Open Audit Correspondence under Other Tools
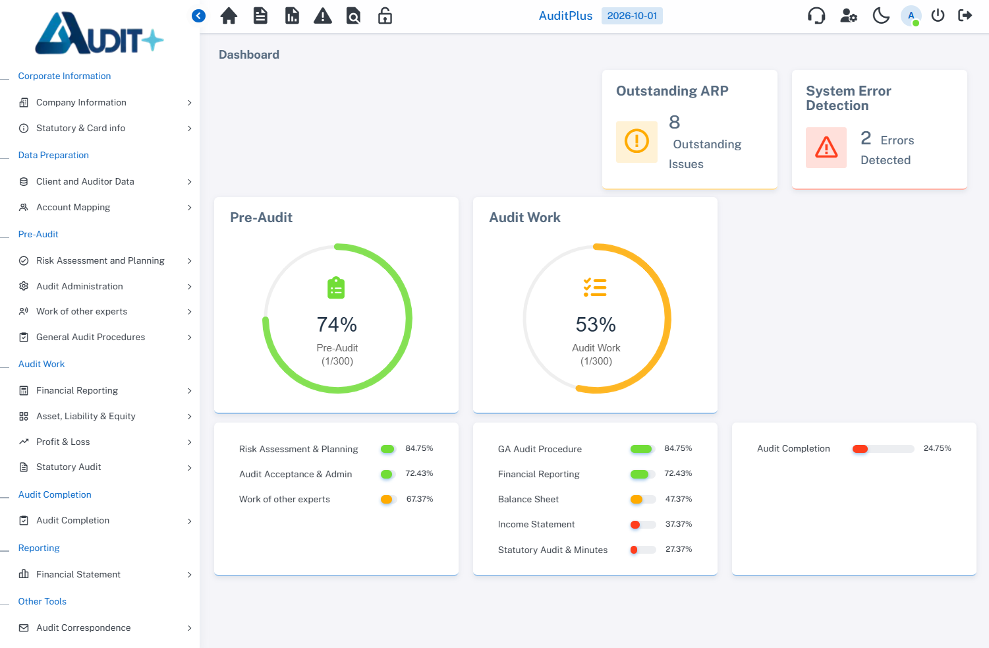This screenshot has width=989, height=648. point(84,628)
